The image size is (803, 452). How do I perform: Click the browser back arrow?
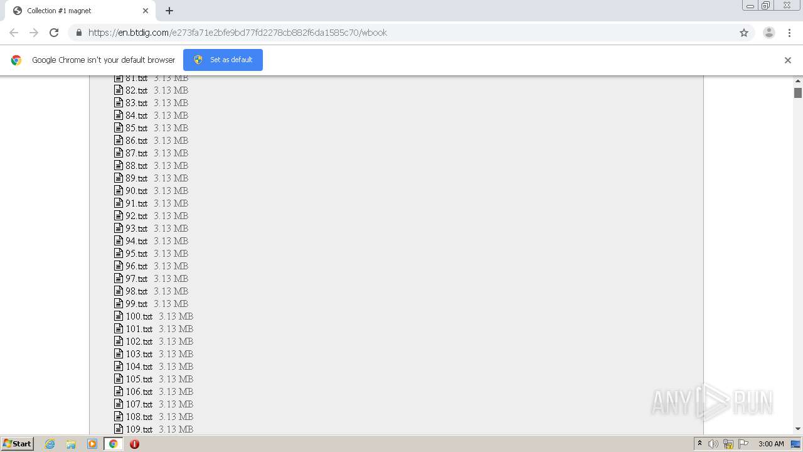[x=14, y=33]
